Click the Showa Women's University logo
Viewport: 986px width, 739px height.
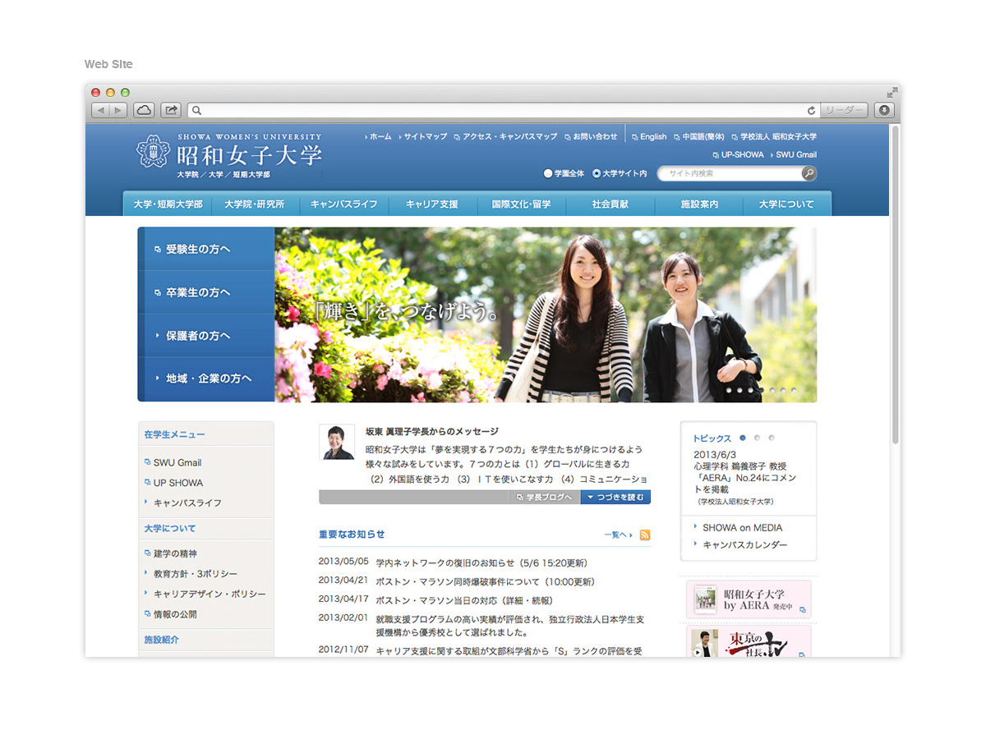229,155
